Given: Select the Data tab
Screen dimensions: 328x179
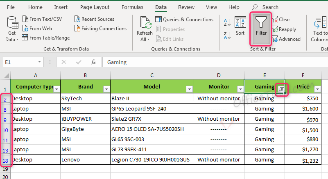Looking at the screenshot, I should pos(161,7).
